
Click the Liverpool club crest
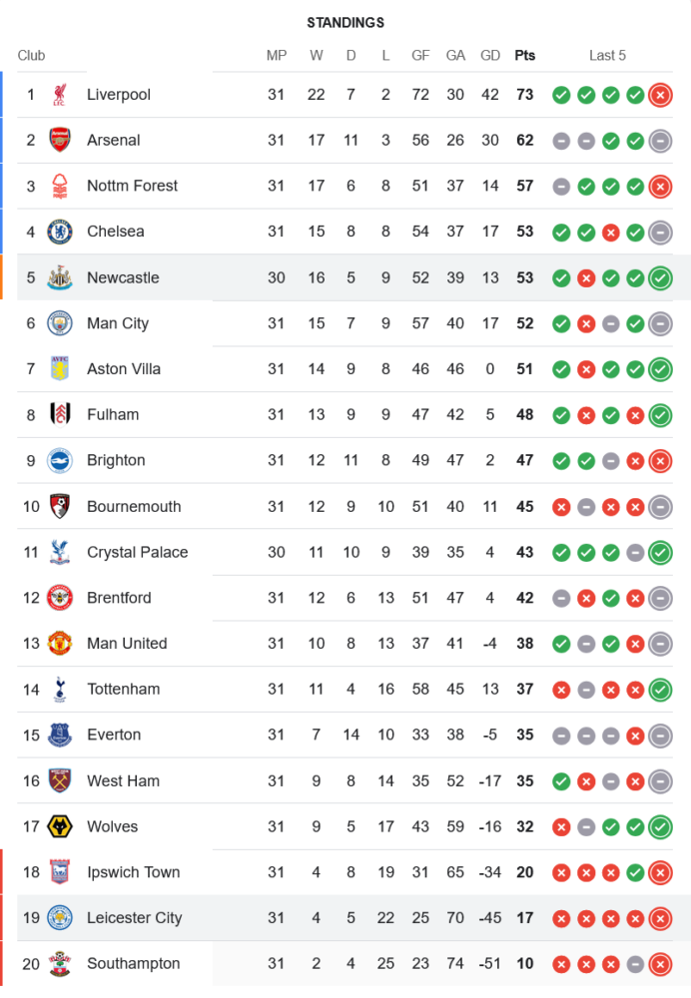[60, 95]
